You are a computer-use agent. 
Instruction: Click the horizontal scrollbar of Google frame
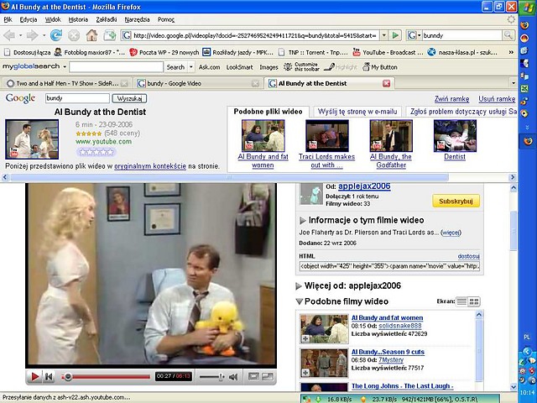pyautogui.click(x=229, y=177)
